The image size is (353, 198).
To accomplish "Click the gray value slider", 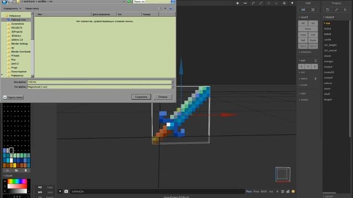I will 17,191.
